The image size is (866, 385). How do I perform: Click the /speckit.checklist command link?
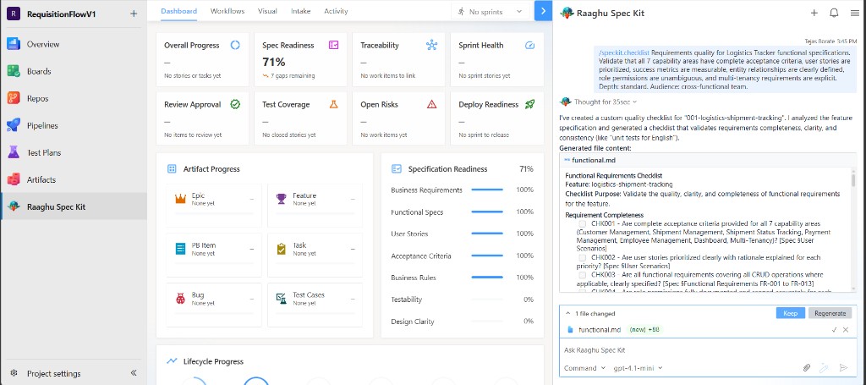pyautogui.click(x=624, y=52)
